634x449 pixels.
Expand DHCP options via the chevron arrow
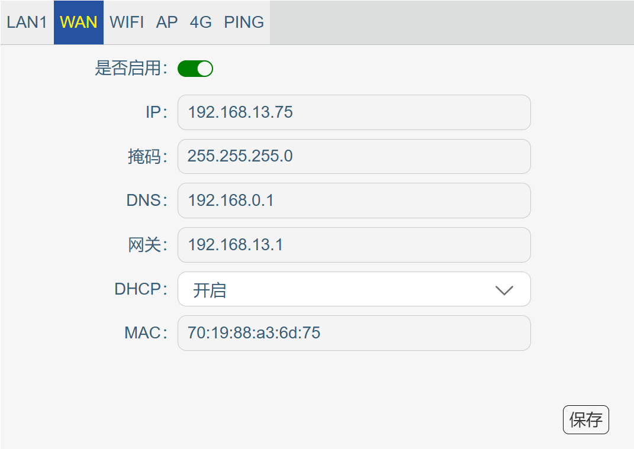pos(504,290)
